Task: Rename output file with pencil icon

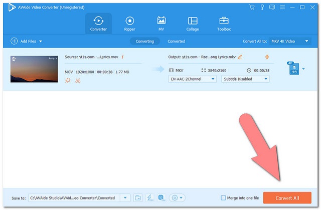Action: (x=240, y=57)
